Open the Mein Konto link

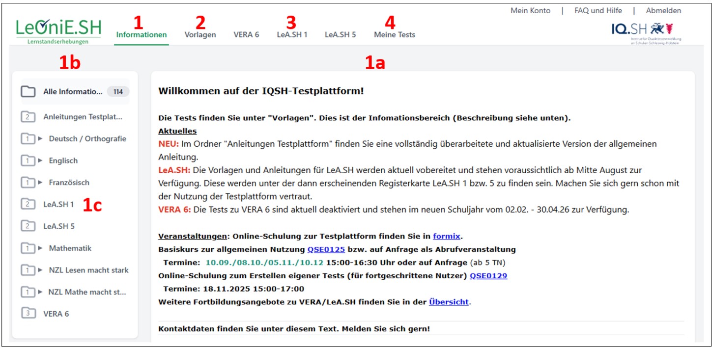pos(531,11)
